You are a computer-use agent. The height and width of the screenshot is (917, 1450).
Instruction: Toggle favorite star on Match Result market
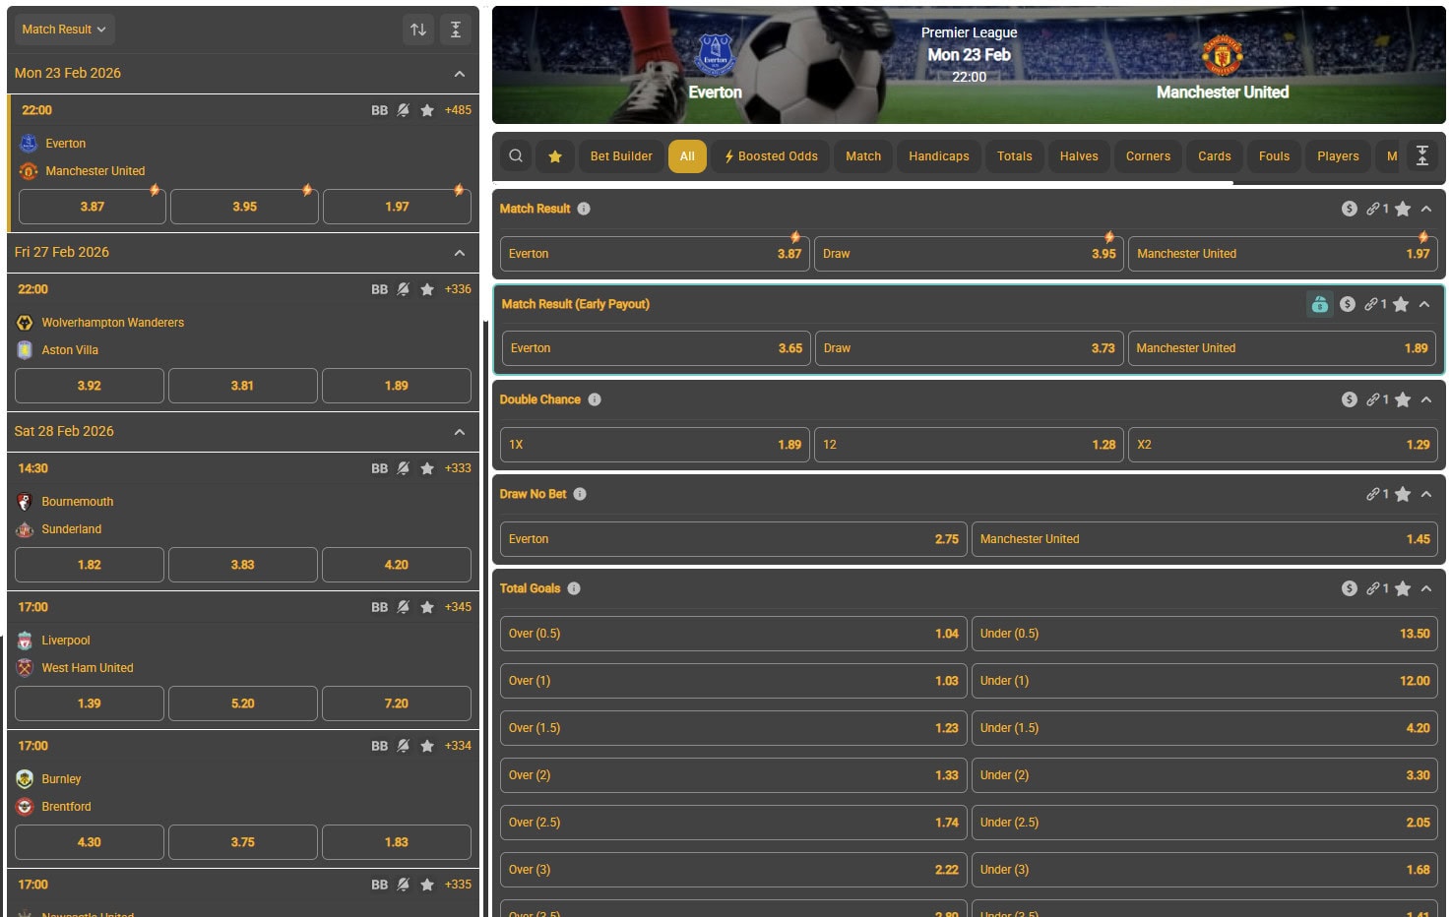pyautogui.click(x=1403, y=209)
